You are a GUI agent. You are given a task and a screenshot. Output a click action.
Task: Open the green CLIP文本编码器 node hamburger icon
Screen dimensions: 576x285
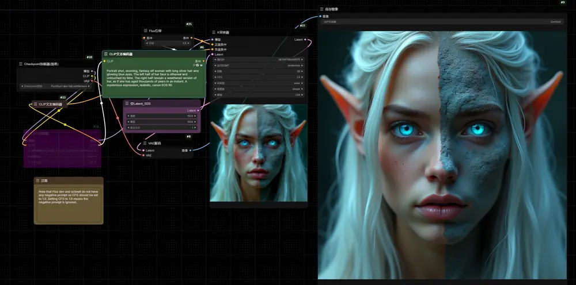click(x=106, y=54)
